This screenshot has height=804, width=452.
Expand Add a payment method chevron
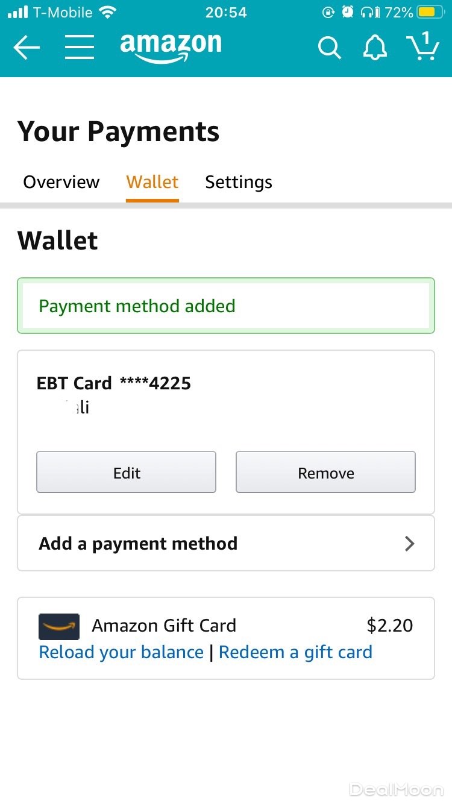[410, 544]
